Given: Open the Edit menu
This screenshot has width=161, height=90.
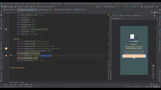Looking at the screenshot, I should (8, 4).
